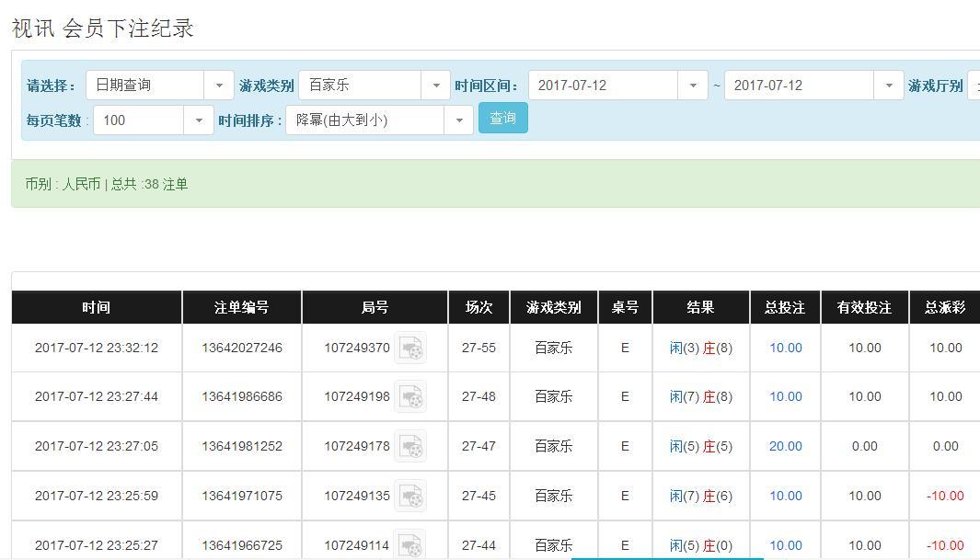Click the 币别 人民币 总共 38 注单 summary text
The height and width of the screenshot is (560, 980).
(x=106, y=184)
